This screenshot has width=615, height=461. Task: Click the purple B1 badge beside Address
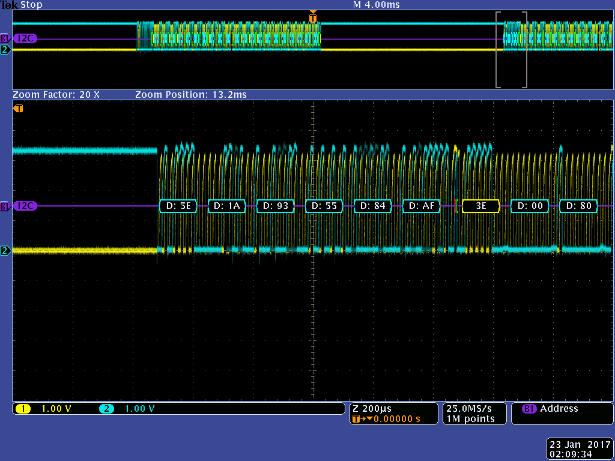(x=529, y=409)
